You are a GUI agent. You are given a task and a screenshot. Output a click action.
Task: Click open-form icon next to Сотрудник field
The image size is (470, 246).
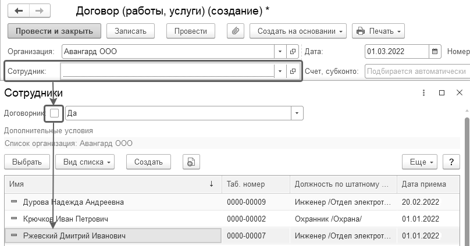(293, 71)
